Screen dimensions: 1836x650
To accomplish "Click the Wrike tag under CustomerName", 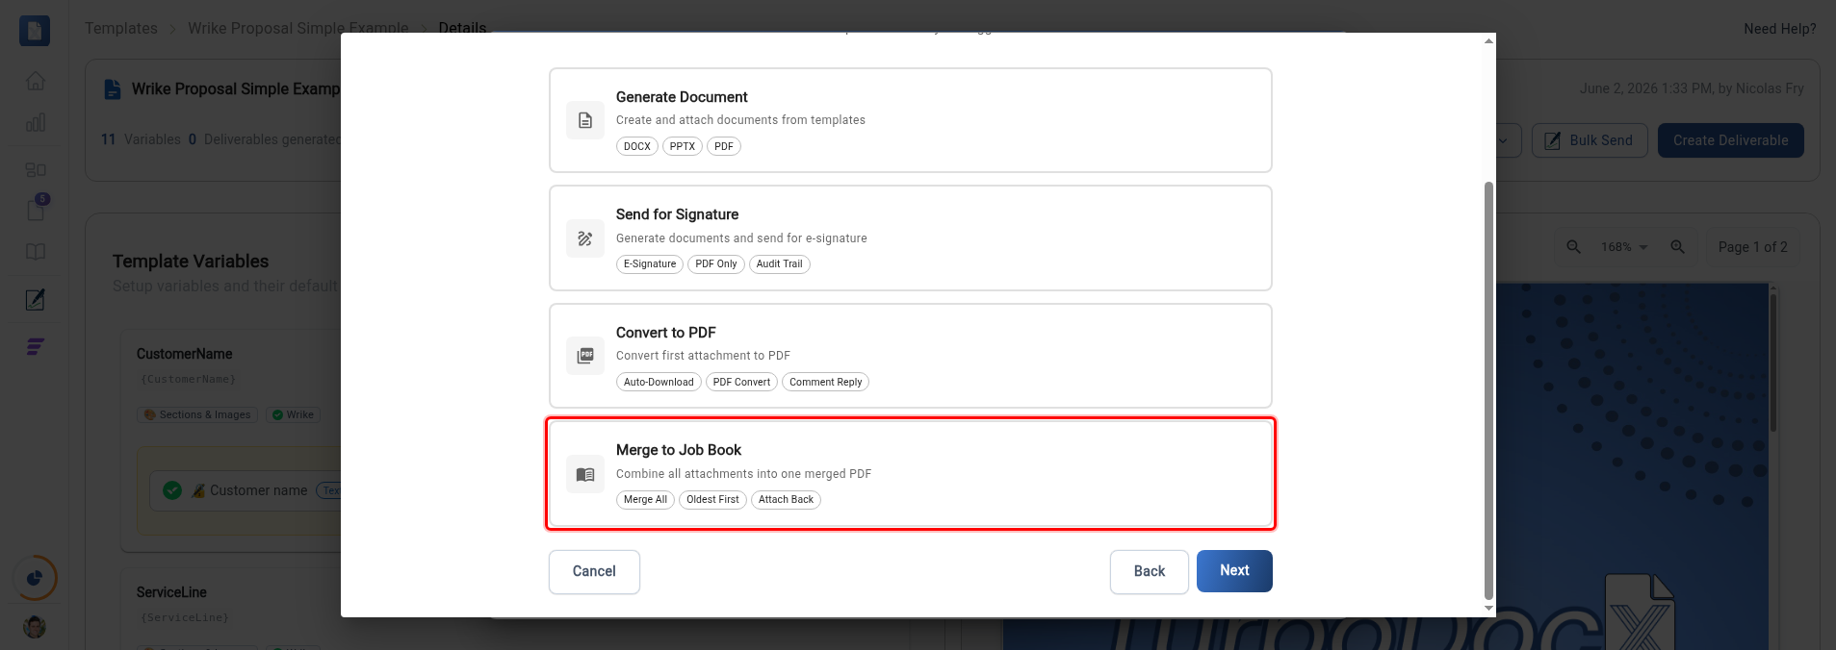I will click(x=293, y=414).
